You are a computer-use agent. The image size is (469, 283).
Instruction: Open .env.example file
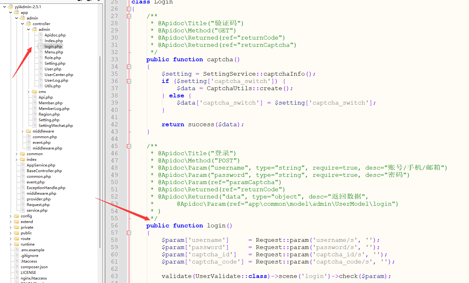pos(32,250)
